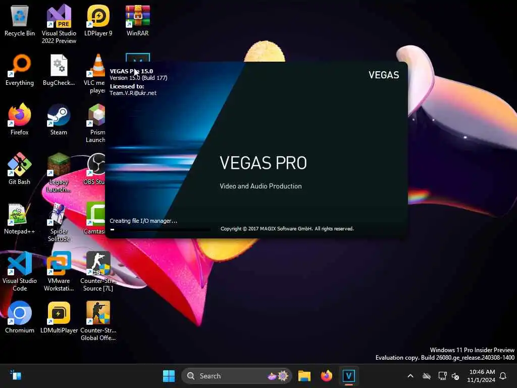Click the Team.V.R@ukr.net license text
Image resolution: width=517 pixels, height=388 pixels.
tap(133, 93)
